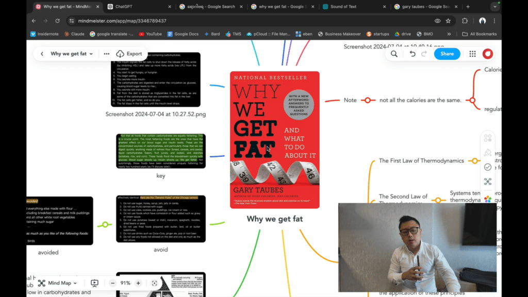Click the Share button

tap(447, 54)
